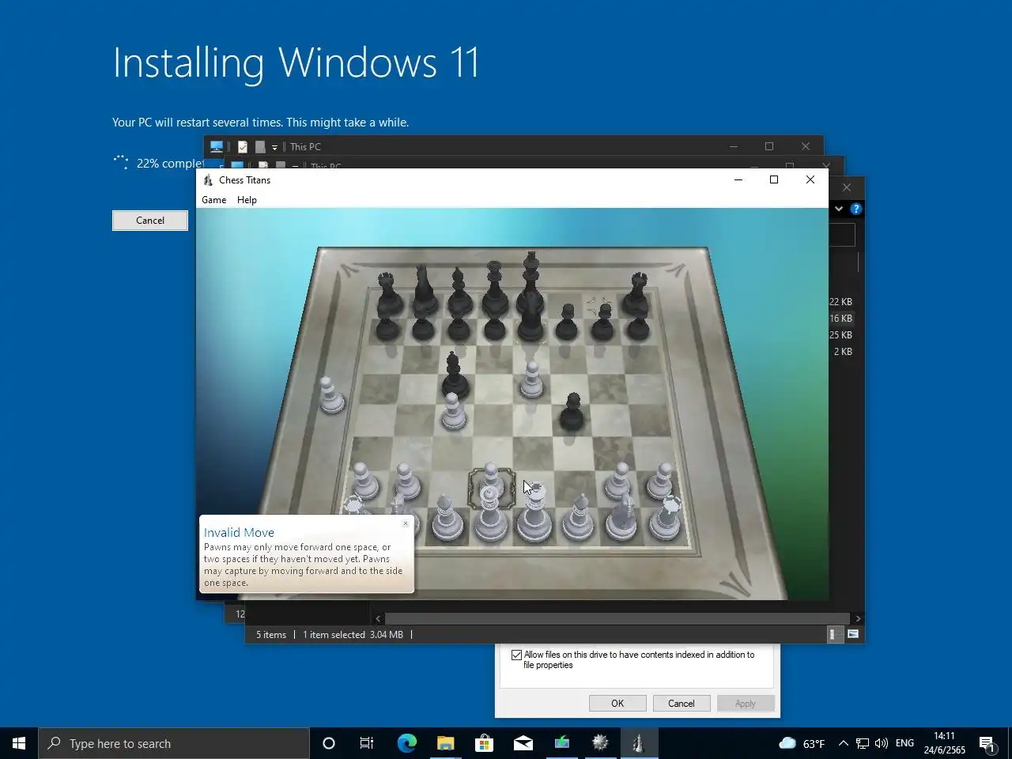Open the Help menu in Chess Titans
The image size is (1012, 759).
247,200
